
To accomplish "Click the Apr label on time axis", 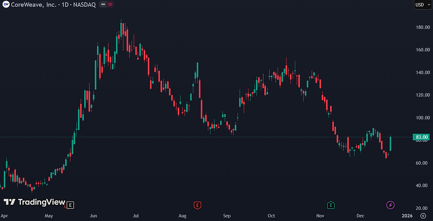I will pos(4,216).
